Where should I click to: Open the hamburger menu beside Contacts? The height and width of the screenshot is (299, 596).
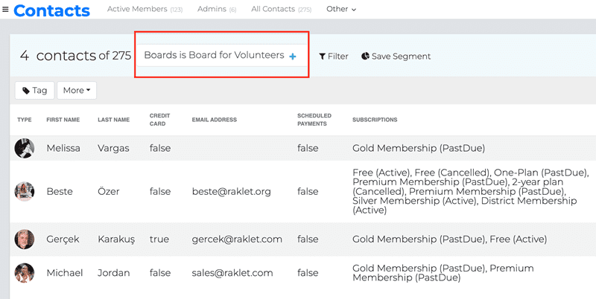pyautogui.click(x=6, y=10)
